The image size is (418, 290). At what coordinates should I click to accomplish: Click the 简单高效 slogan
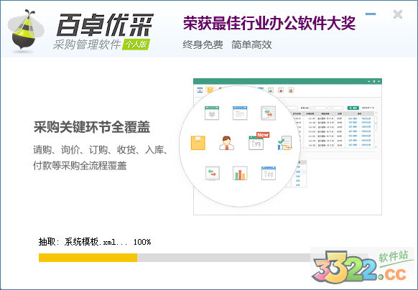pos(251,45)
